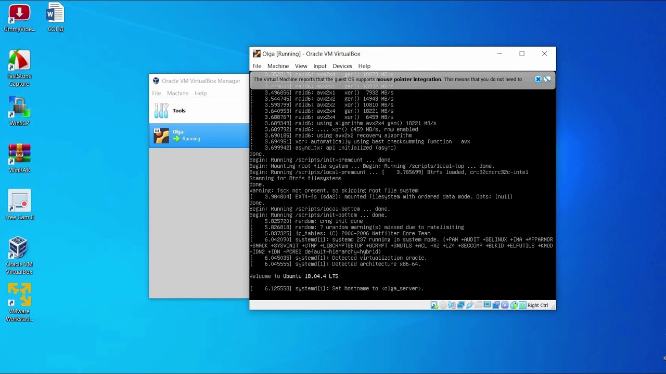666x374 pixels.
Task: Open VMware Workstation desktop shortcut
Action: [x=19, y=302]
